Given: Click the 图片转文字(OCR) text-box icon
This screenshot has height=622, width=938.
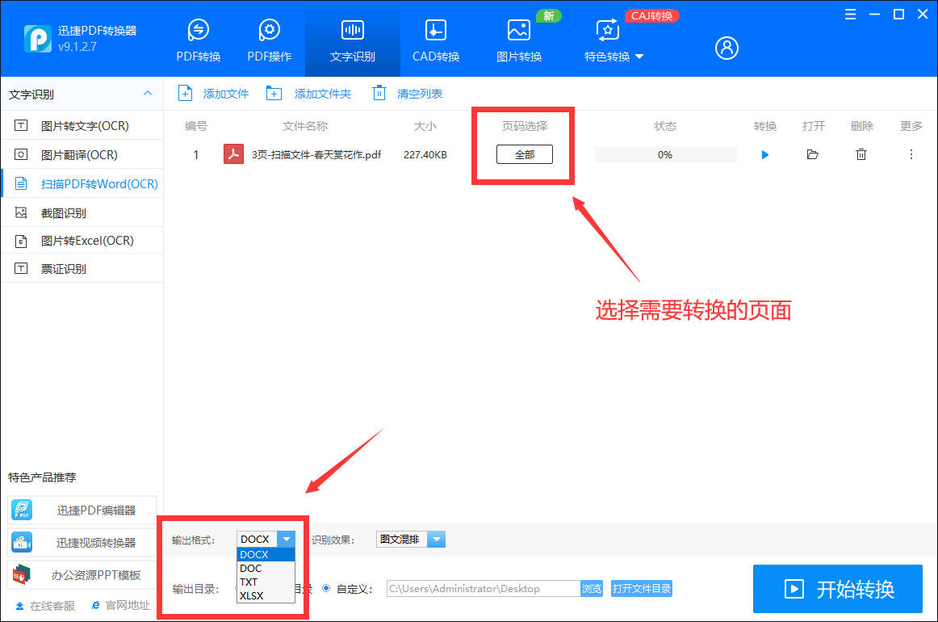Looking at the screenshot, I should click(x=21, y=126).
